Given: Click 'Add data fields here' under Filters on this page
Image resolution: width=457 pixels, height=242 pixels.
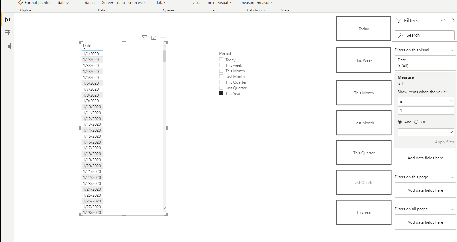Looking at the screenshot, I should (425, 190).
